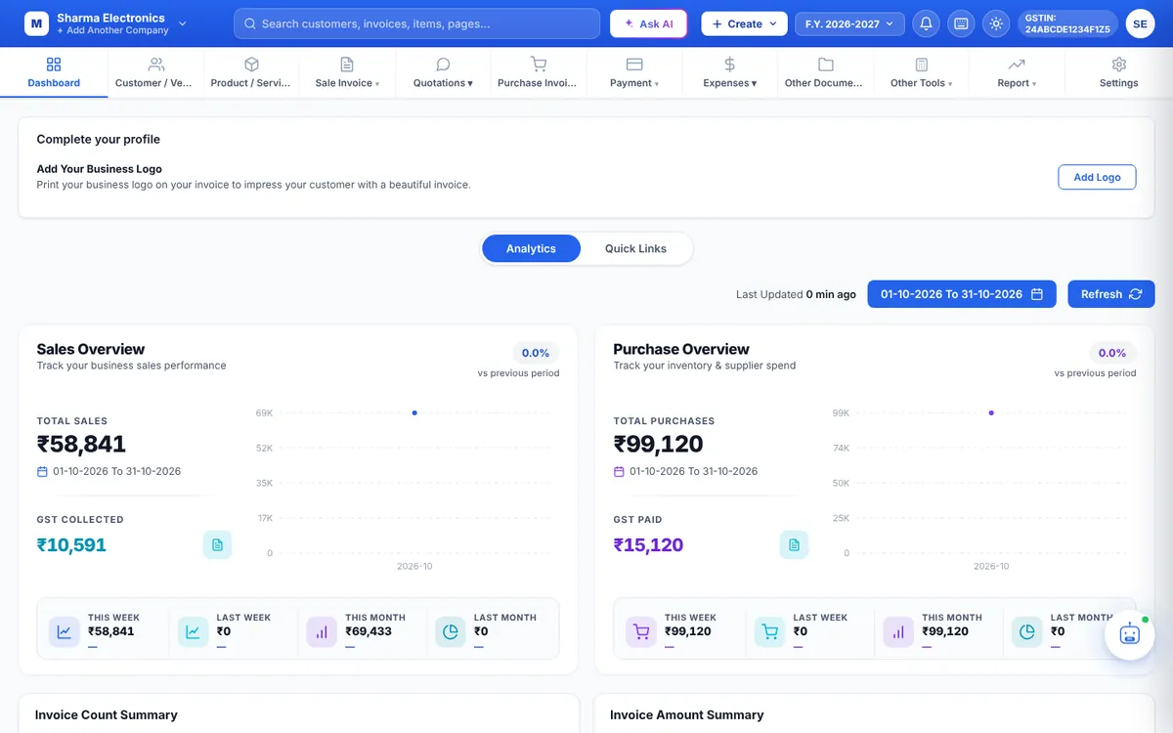1173x733 pixels.
Task: Click the Purchase This Month bar icon
Action: point(898,631)
